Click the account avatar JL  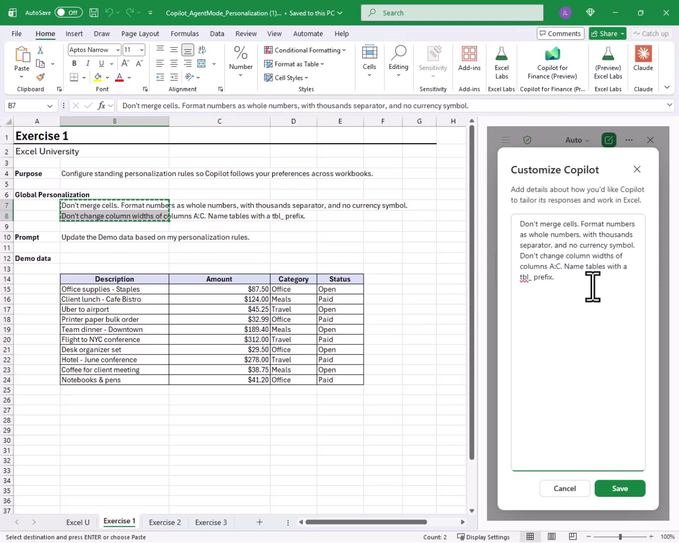click(565, 13)
